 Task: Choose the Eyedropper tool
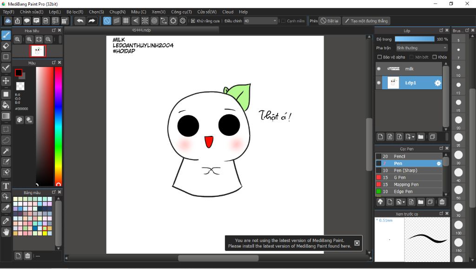click(6, 220)
